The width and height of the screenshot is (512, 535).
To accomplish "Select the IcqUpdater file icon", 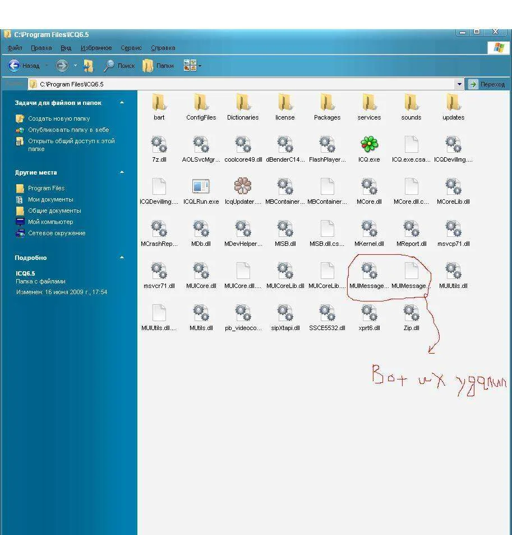I will (x=243, y=186).
